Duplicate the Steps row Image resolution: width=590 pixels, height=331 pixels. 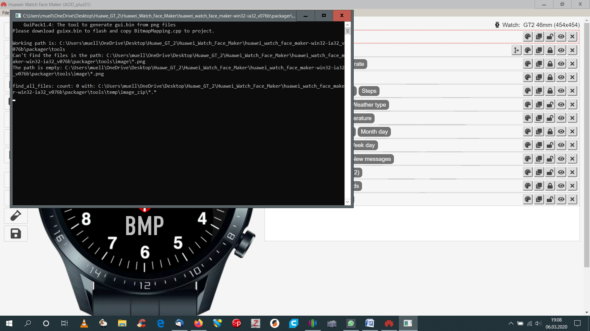[539, 91]
